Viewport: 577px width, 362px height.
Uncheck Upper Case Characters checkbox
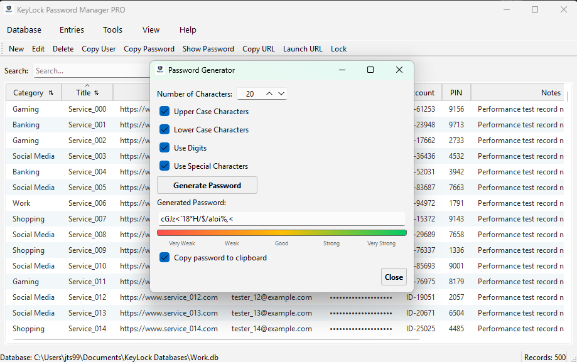(x=164, y=112)
